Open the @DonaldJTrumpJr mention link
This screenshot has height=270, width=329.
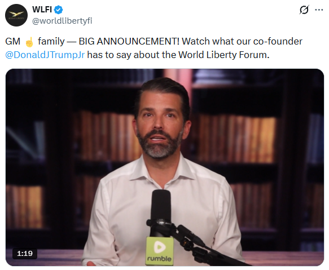pyautogui.click(x=45, y=55)
